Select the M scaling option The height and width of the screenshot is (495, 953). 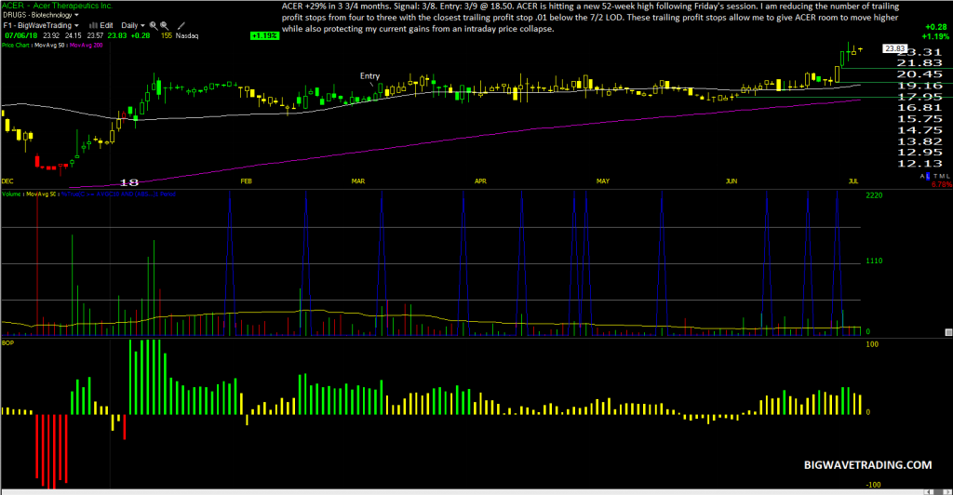pos(941,176)
